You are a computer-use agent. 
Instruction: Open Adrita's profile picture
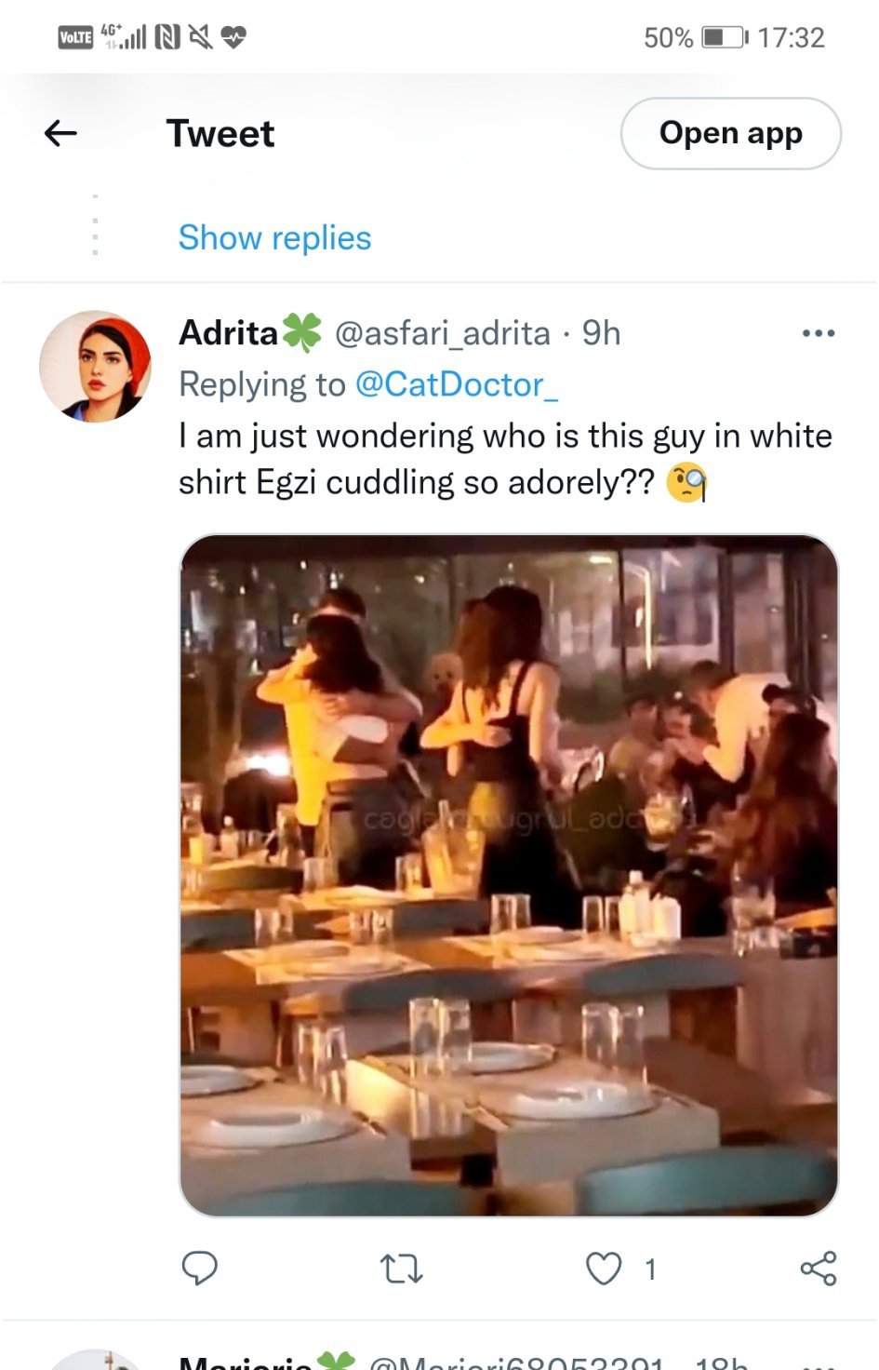[x=95, y=366]
